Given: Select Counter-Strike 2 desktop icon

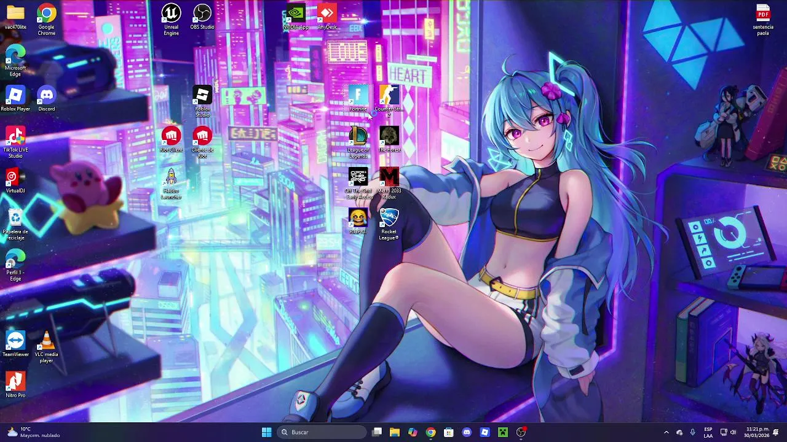Looking at the screenshot, I should coord(389,101).
